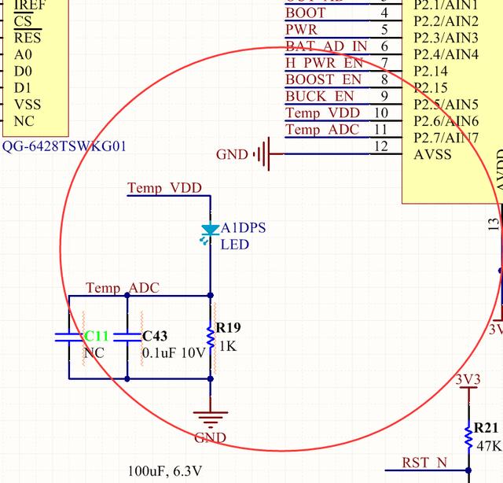Select the D1 pin on the display component
This screenshot has height=483, width=503.
pos(23,88)
